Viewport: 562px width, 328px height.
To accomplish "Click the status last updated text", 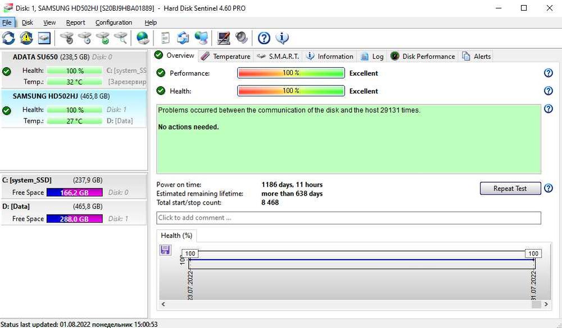I will click(x=79, y=325).
